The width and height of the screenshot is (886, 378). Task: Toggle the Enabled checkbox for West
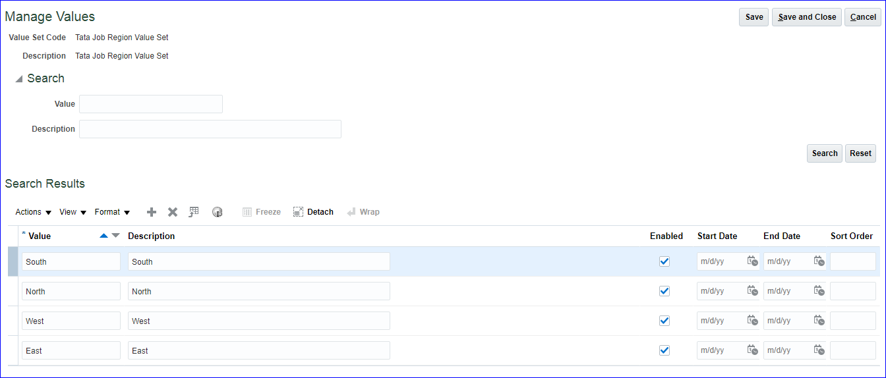664,321
